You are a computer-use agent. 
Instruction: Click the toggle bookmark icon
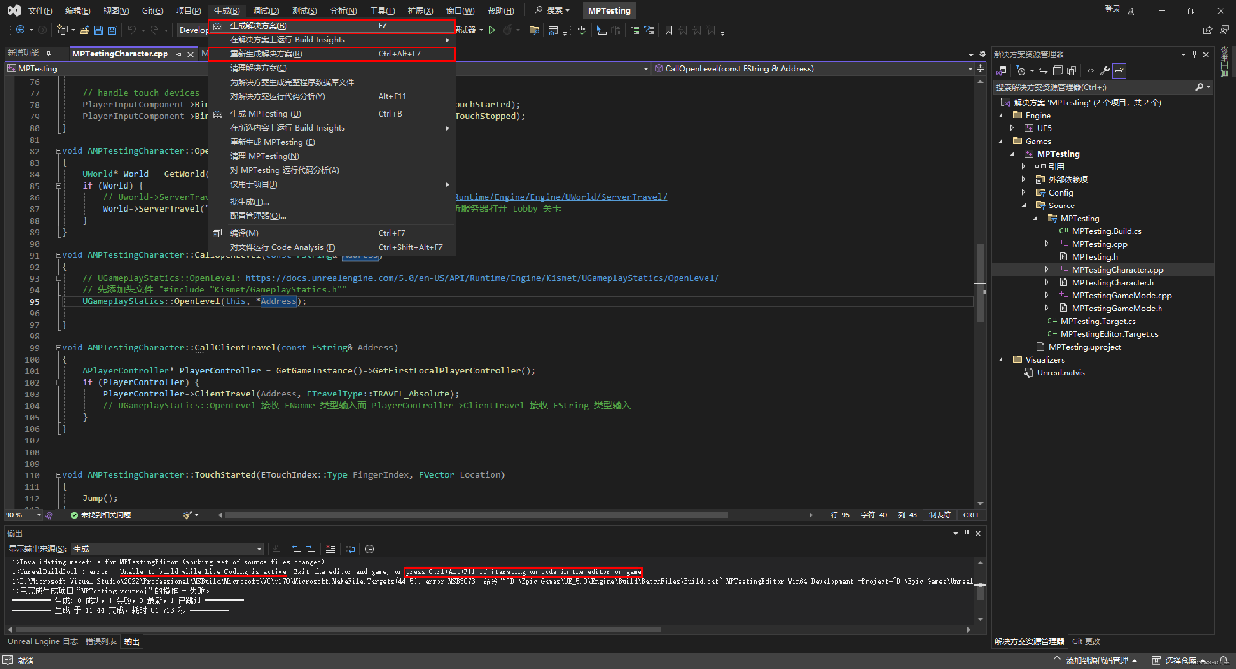(x=668, y=30)
